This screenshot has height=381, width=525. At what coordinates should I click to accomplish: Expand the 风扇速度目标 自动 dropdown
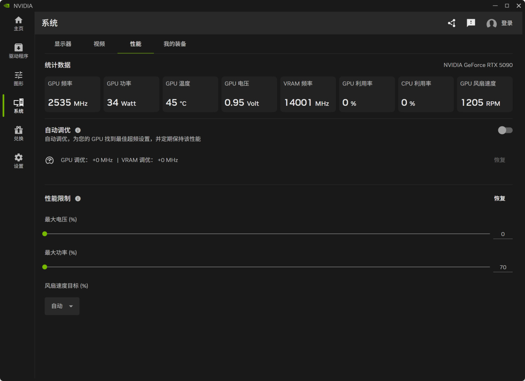point(62,306)
